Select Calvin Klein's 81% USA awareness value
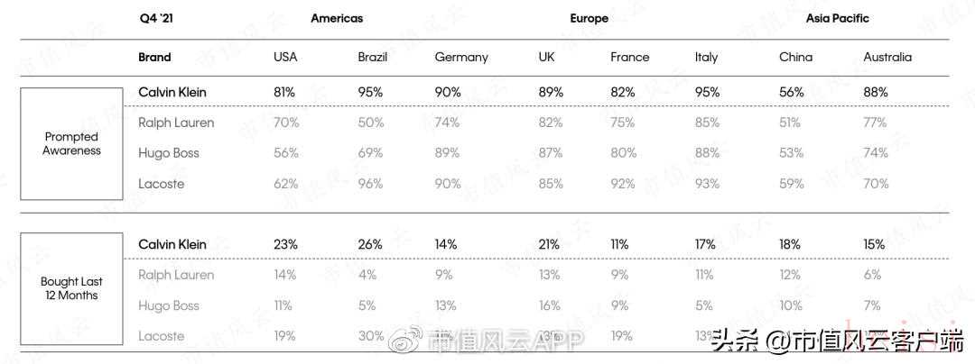 [x=286, y=92]
